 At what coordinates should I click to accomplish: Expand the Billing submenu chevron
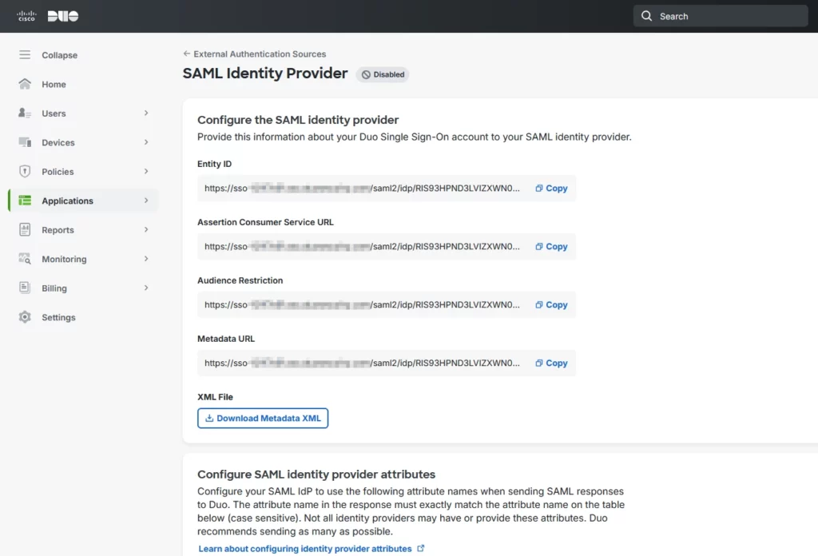pos(146,288)
